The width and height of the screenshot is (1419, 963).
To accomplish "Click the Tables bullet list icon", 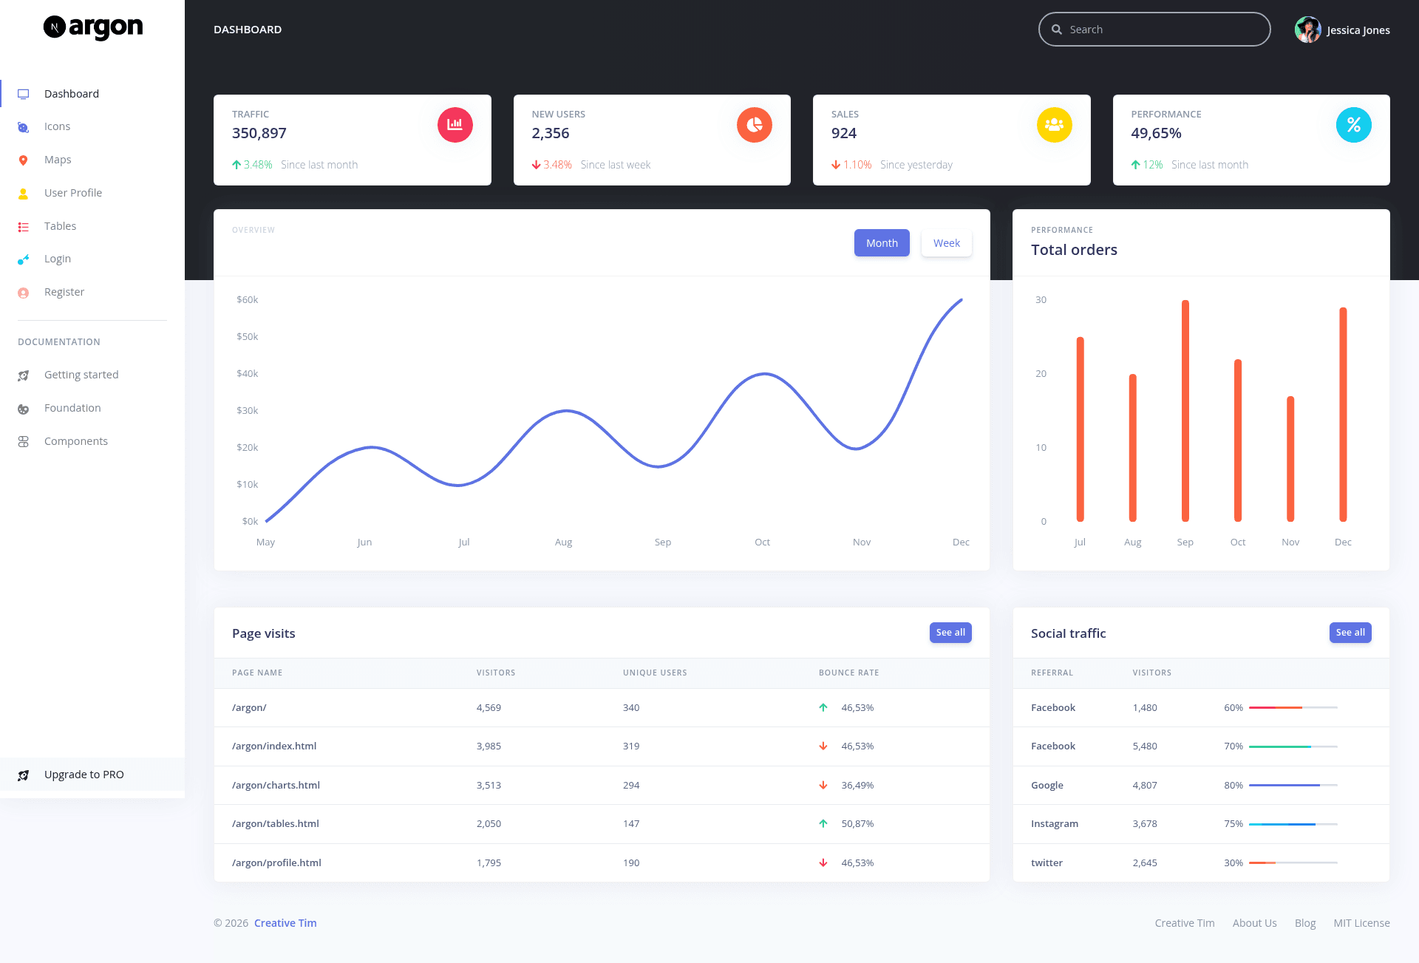I will pyautogui.click(x=24, y=227).
